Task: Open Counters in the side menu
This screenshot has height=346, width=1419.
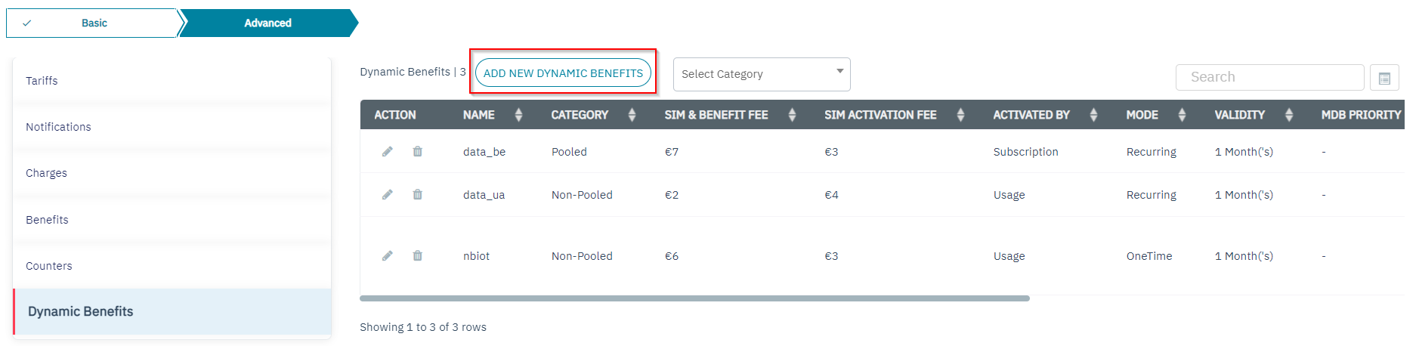Action: click(49, 266)
